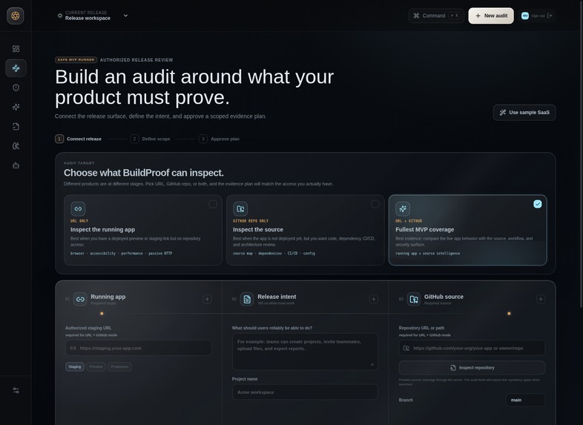Screen dimensions: 583x425
Task: Choose the Fullest MVP coverage card
Action: [468, 230]
